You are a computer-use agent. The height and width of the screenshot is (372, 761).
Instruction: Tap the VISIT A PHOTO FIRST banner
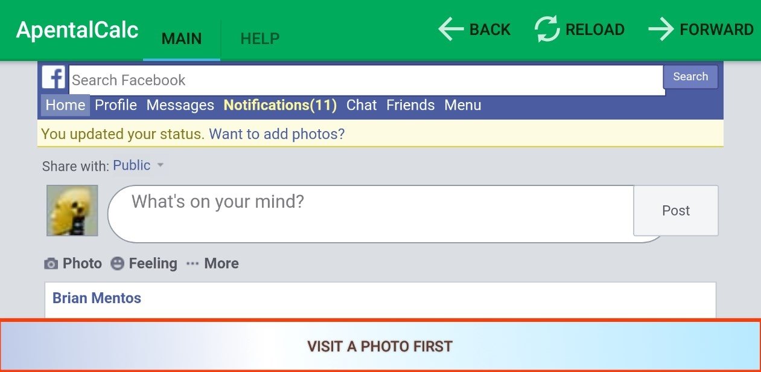[380, 346]
